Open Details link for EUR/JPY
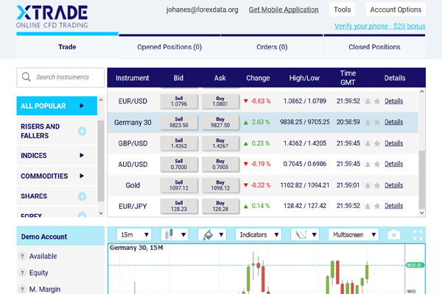The width and height of the screenshot is (442, 294). [394, 206]
